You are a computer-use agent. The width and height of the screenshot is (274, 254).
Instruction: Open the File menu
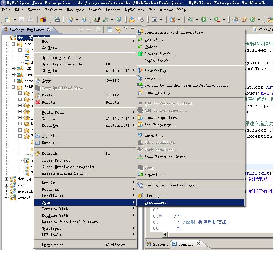6,10
